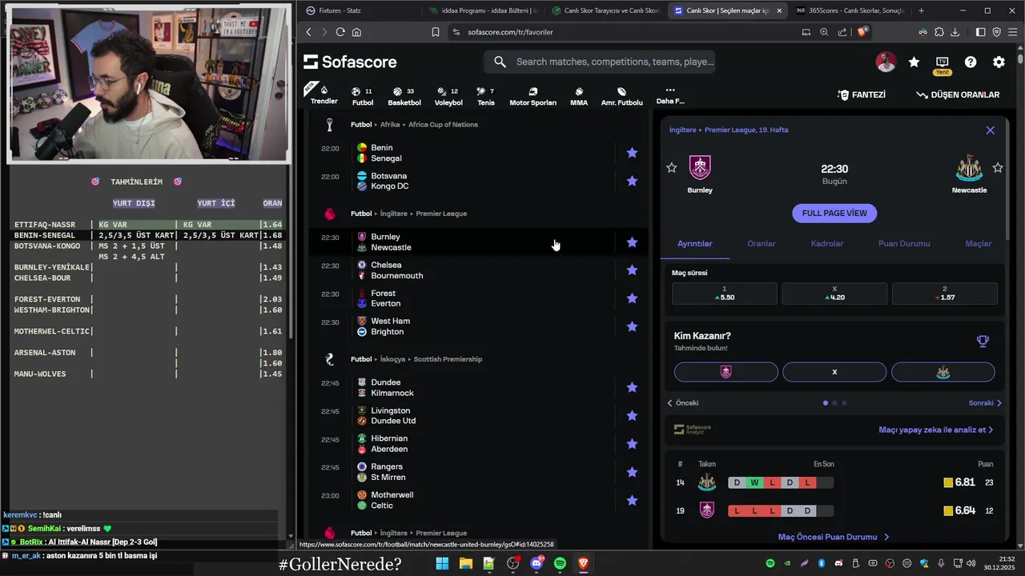Unfavorite the Motherwell–Celtic match star
The height and width of the screenshot is (576, 1025).
[632, 500]
